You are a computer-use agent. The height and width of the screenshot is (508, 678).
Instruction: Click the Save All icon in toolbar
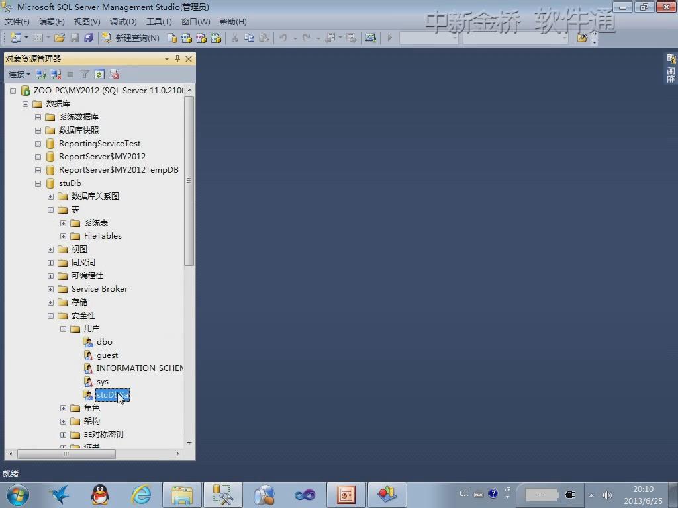(x=89, y=38)
